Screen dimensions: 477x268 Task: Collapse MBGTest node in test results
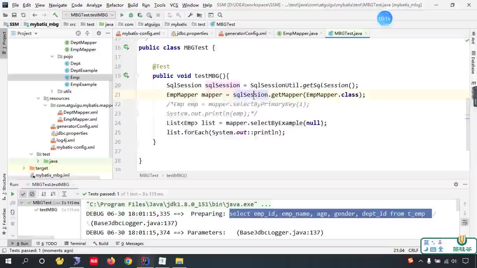point(22,203)
